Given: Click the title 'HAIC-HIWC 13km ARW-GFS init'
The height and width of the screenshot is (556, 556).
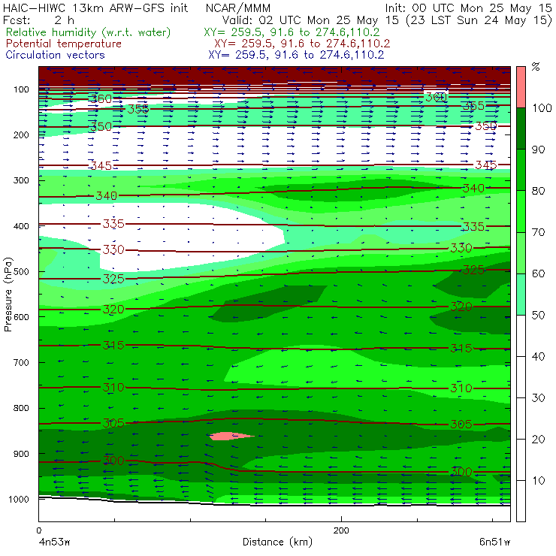Looking at the screenshot, I should (x=95, y=8).
